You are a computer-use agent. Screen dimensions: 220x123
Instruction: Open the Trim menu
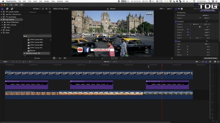click(x=30, y=1)
